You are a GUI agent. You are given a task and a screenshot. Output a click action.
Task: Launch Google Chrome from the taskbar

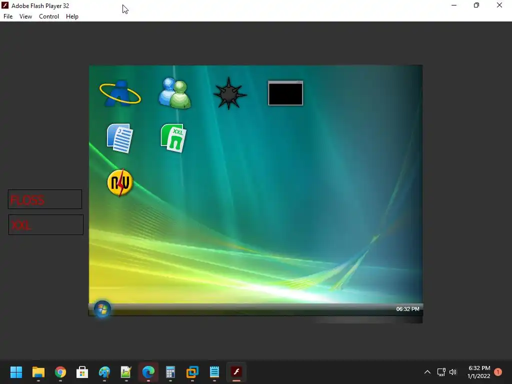60,372
